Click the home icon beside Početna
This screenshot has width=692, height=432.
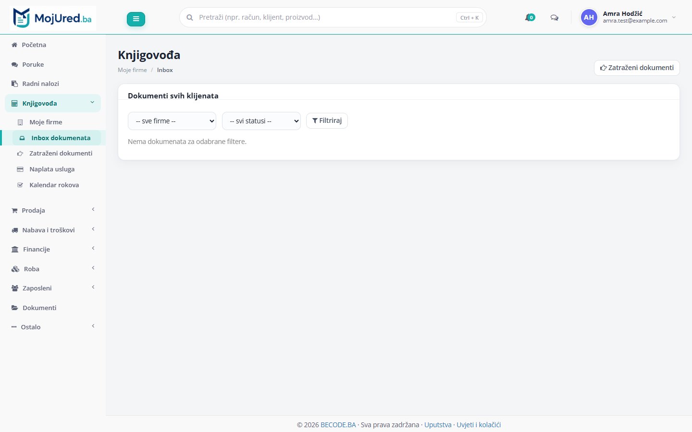point(14,45)
